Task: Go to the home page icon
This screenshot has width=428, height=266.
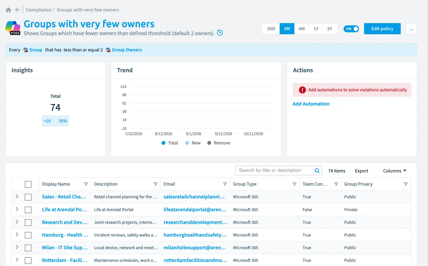Action: (x=9, y=10)
